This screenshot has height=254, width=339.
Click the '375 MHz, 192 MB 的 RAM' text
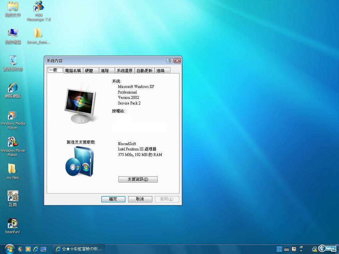[x=140, y=155]
